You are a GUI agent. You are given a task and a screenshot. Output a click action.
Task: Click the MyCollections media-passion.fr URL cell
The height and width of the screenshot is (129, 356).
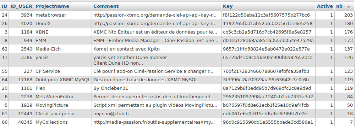157,122
